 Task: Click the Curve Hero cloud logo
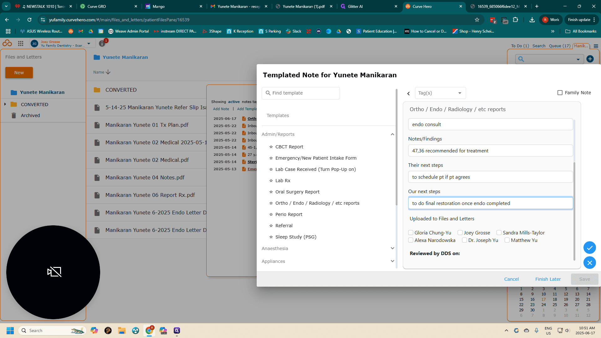[x=7, y=44]
